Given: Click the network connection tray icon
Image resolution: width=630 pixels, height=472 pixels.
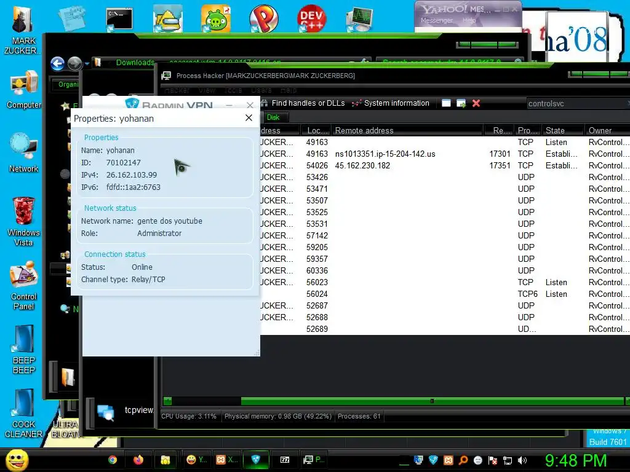Looking at the screenshot, I should coord(508,460).
